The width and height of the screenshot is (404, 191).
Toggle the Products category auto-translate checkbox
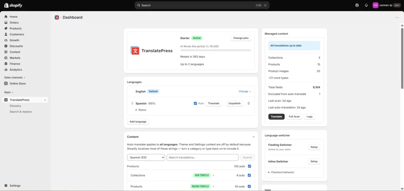click(x=249, y=166)
